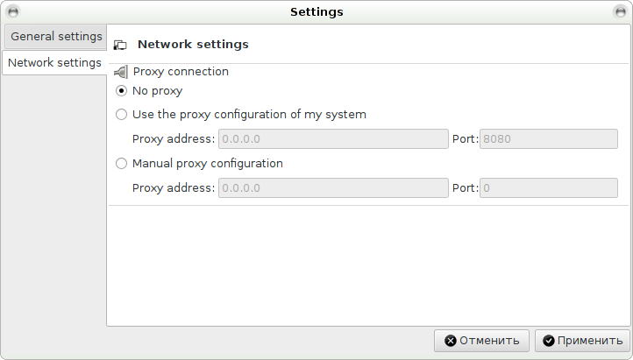Click the Network settings header icon

(x=120, y=46)
